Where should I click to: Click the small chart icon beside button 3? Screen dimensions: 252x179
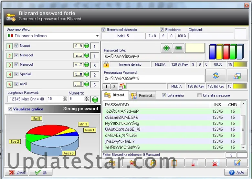tap(122, 86)
